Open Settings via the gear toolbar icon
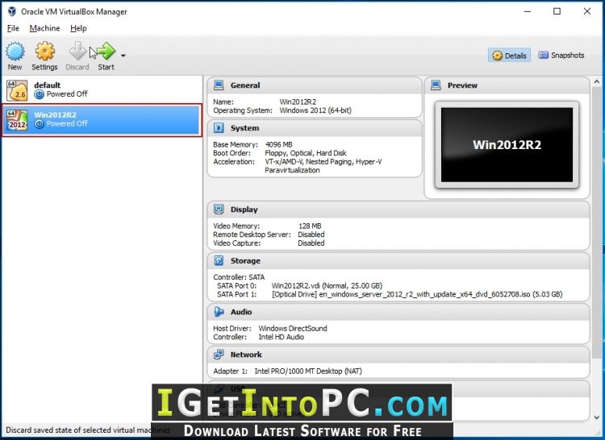This screenshot has width=605, height=440. (44, 51)
